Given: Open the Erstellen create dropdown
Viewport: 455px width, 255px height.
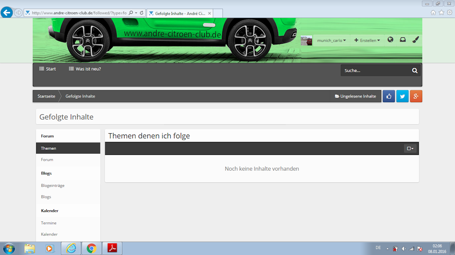Looking at the screenshot, I should (367, 41).
